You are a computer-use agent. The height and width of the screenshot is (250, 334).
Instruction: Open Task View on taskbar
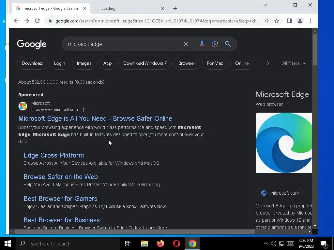tap(128, 243)
